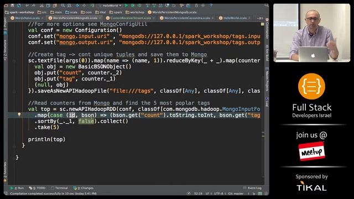
Task: Click the Tikal sponsor logo
Action: click(311, 187)
